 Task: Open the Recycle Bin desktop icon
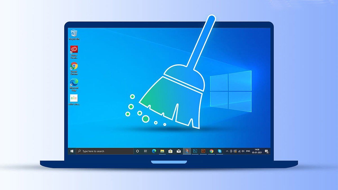[x=74, y=35]
